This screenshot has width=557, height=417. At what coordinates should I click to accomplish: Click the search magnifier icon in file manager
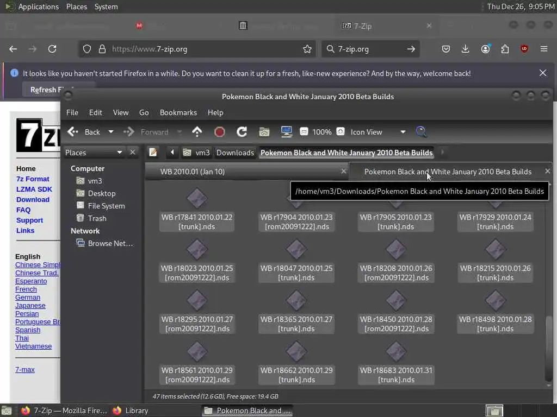point(422,132)
